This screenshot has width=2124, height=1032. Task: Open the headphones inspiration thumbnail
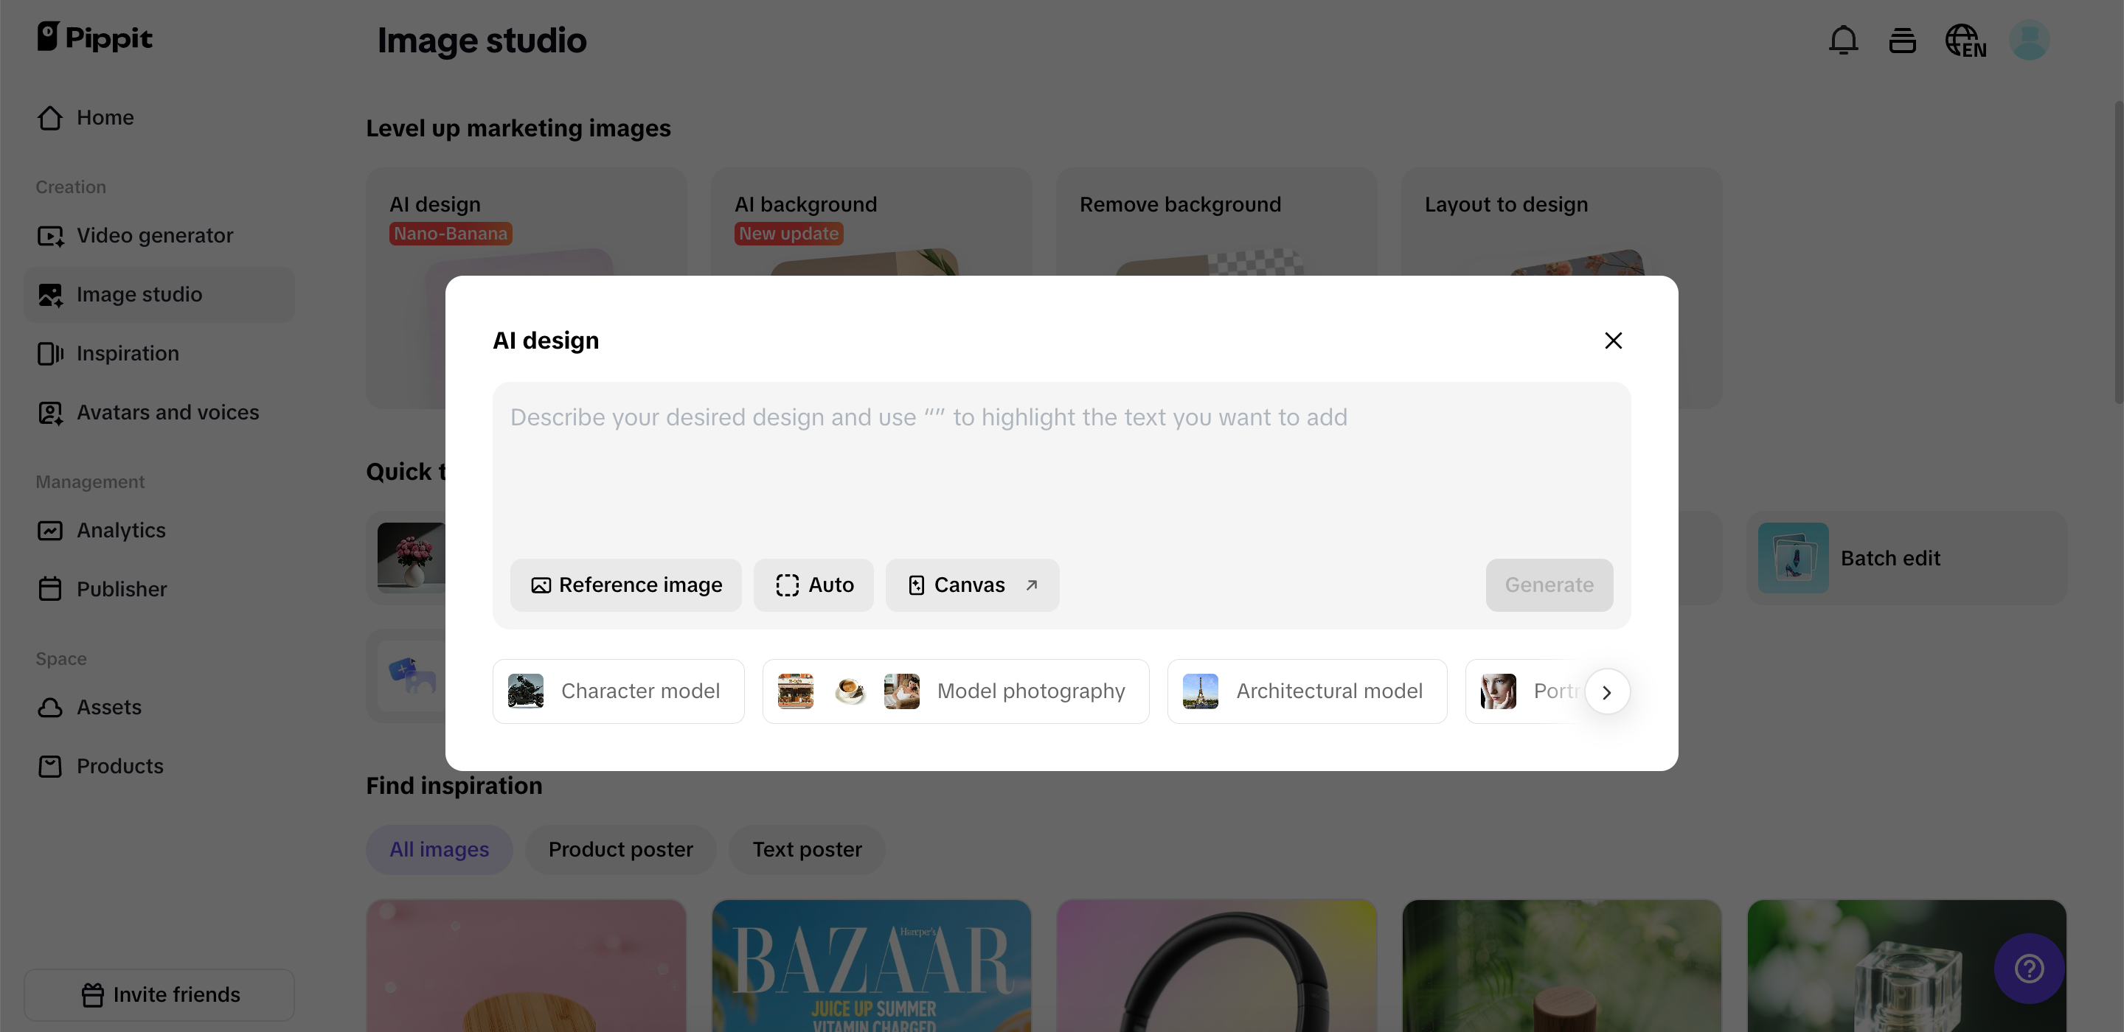1216,965
